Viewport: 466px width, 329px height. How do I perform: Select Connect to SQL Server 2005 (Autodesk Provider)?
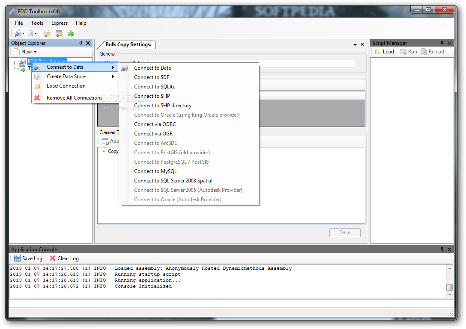point(188,190)
